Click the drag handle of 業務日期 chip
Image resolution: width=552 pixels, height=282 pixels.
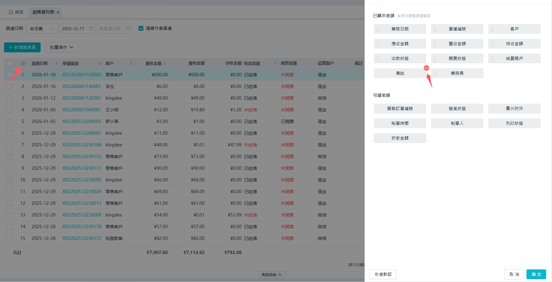pos(378,29)
